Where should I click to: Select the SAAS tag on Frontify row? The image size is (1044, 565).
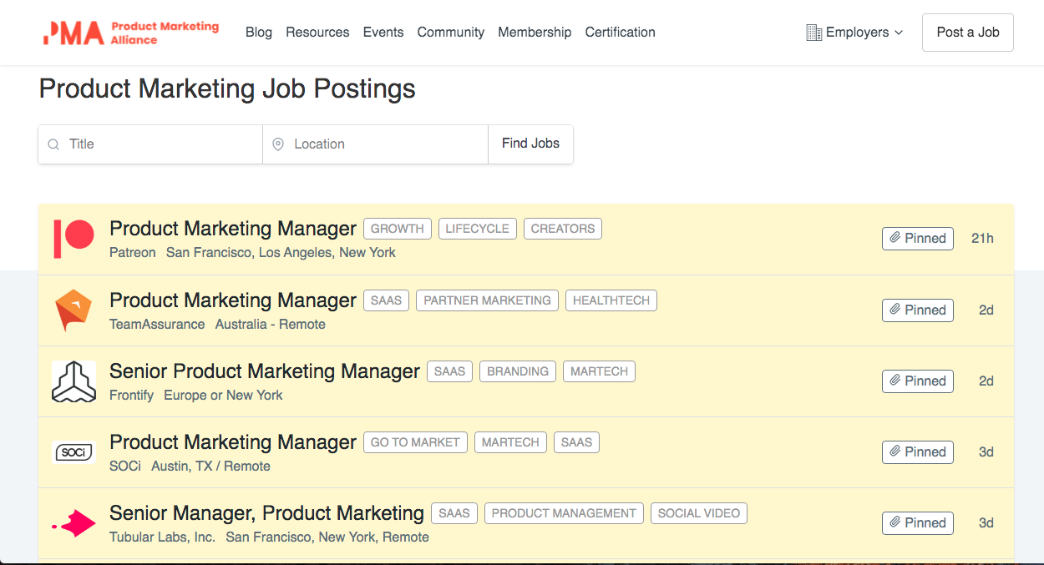449,371
